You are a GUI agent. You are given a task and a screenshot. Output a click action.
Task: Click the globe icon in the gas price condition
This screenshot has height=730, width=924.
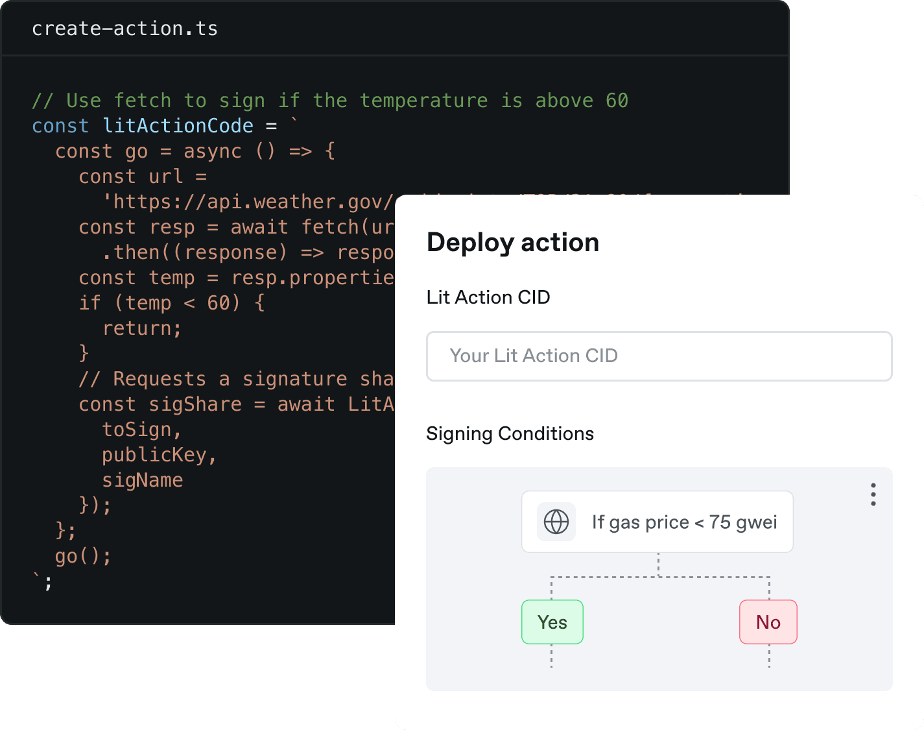[x=556, y=522]
